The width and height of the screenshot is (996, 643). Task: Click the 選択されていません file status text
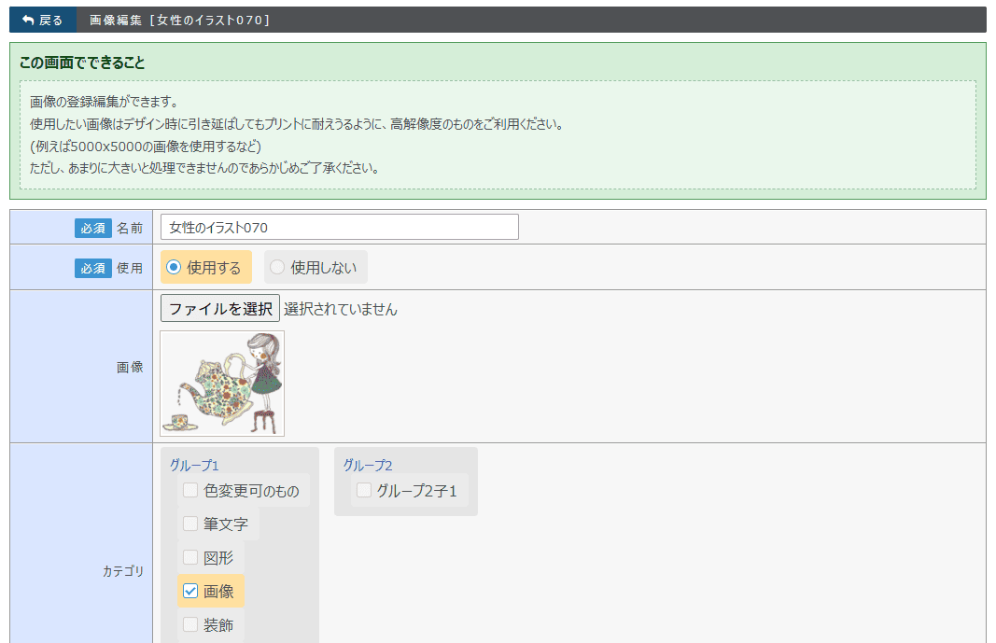[x=341, y=309]
